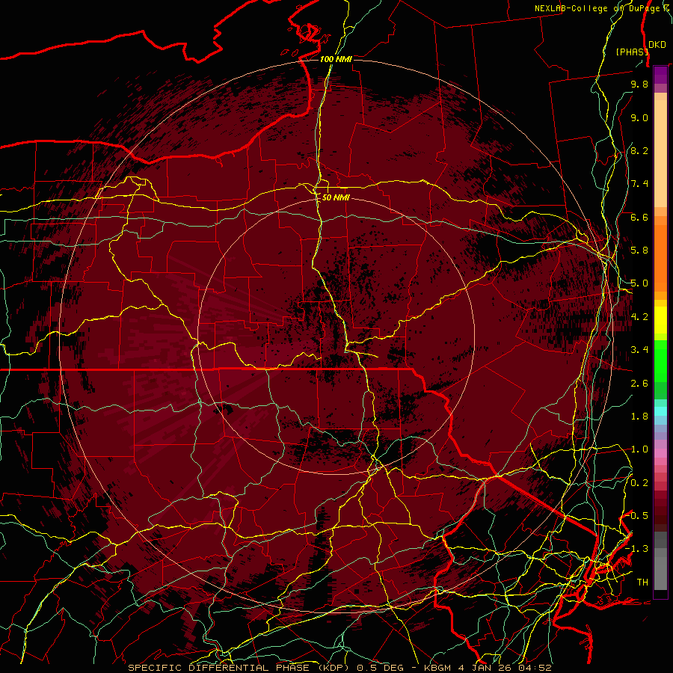
Task: Click the 8.2 scale value
Action: (x=639, y=151)
